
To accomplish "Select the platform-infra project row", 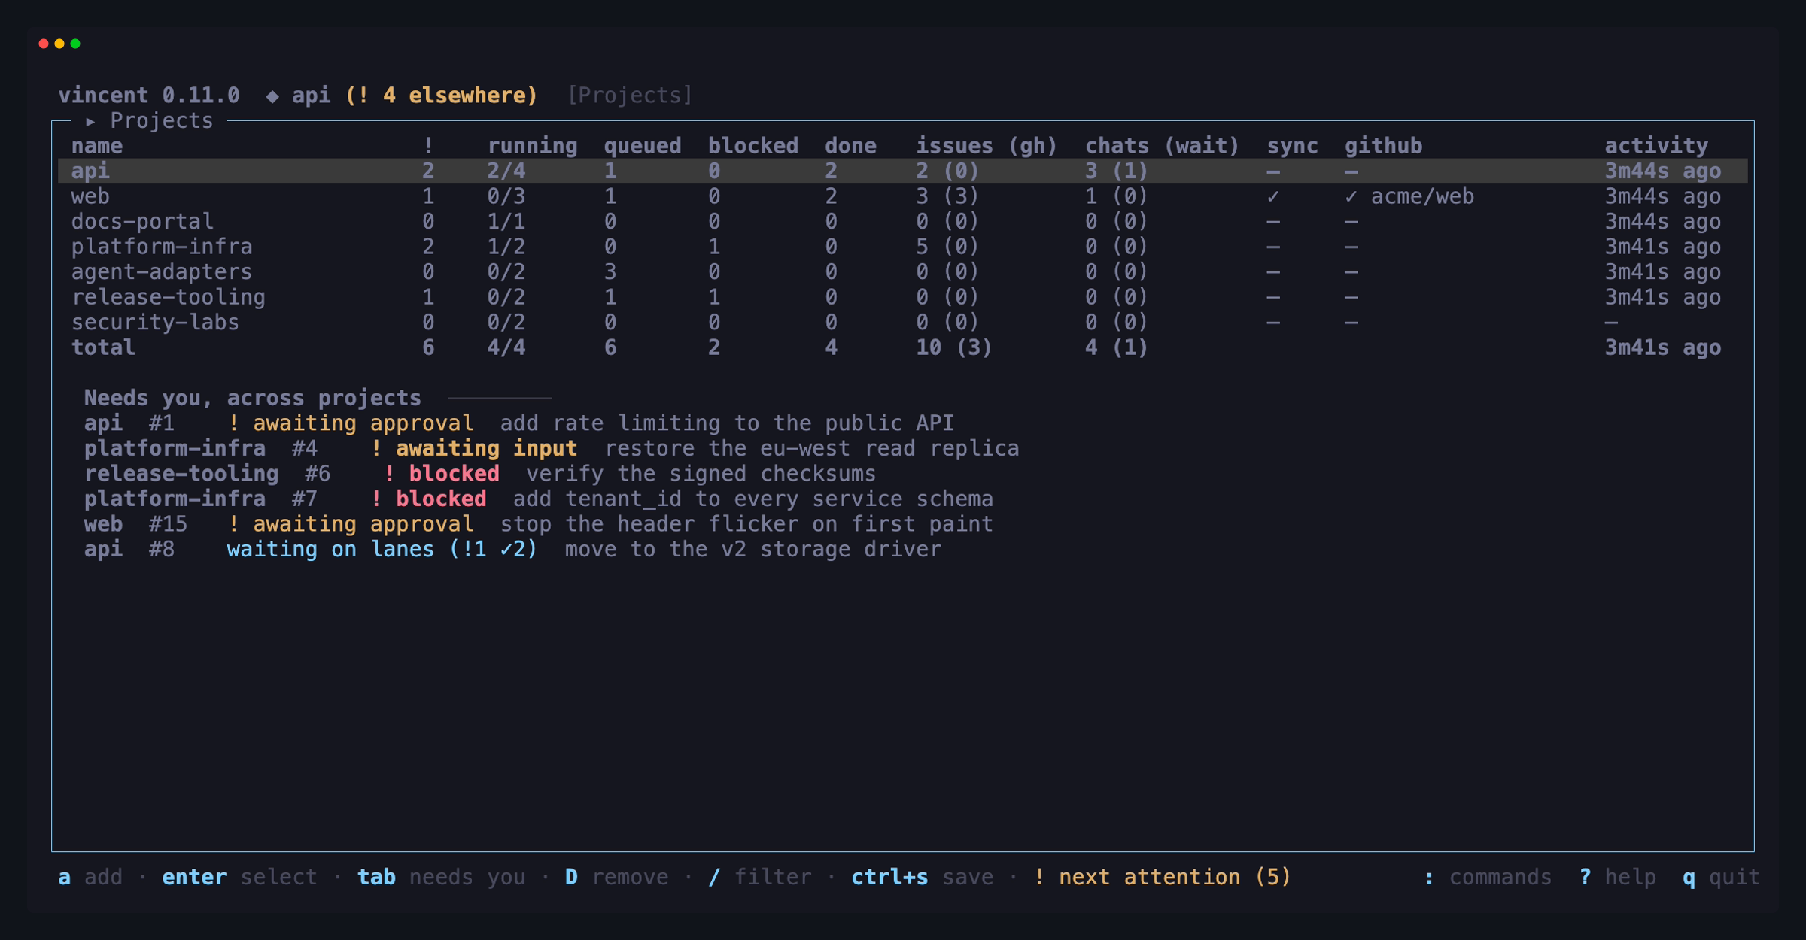I will pos(902,247).
